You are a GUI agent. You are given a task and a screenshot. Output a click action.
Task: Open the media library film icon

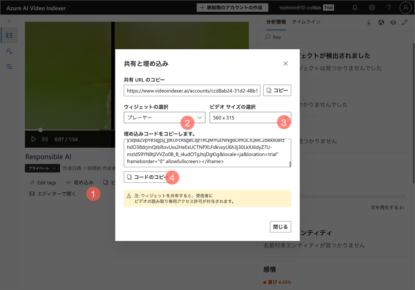tap(9, 35)
